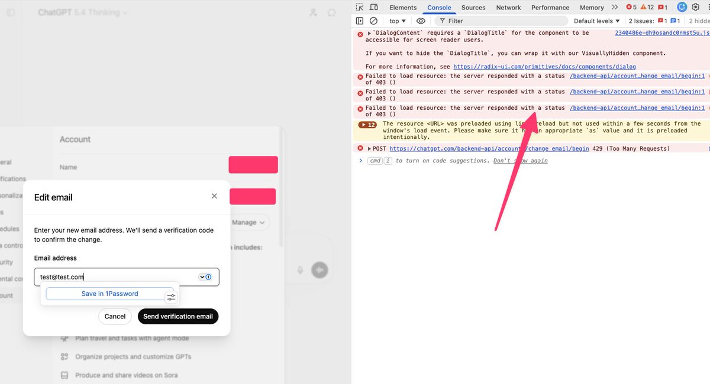This screenshot has height=384, width=710.
Task: Select the Console tab
Action: 439,7
